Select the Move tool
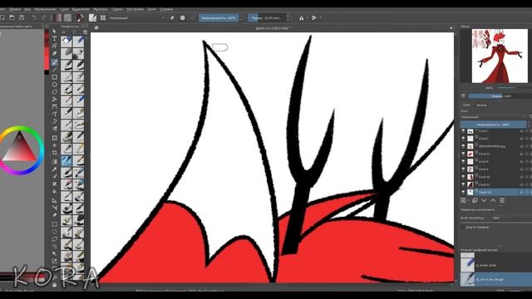The width and height of the screenshot is (532, 299). tap(54, 145)
